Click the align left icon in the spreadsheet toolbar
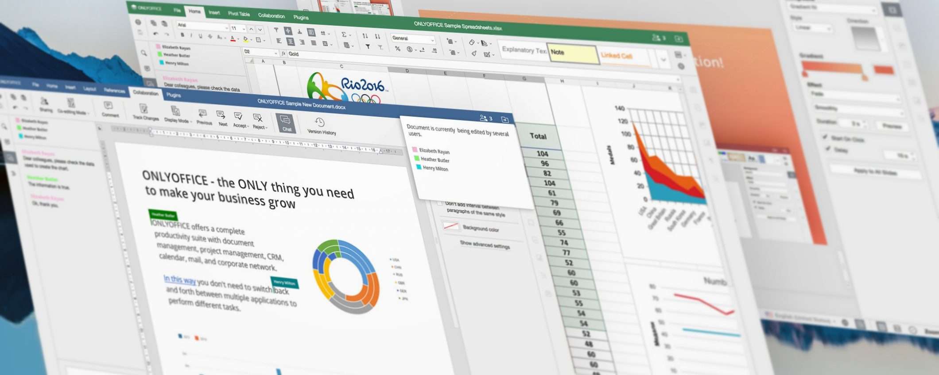This screenshot has width=939, height=375. tap(279, 41)
